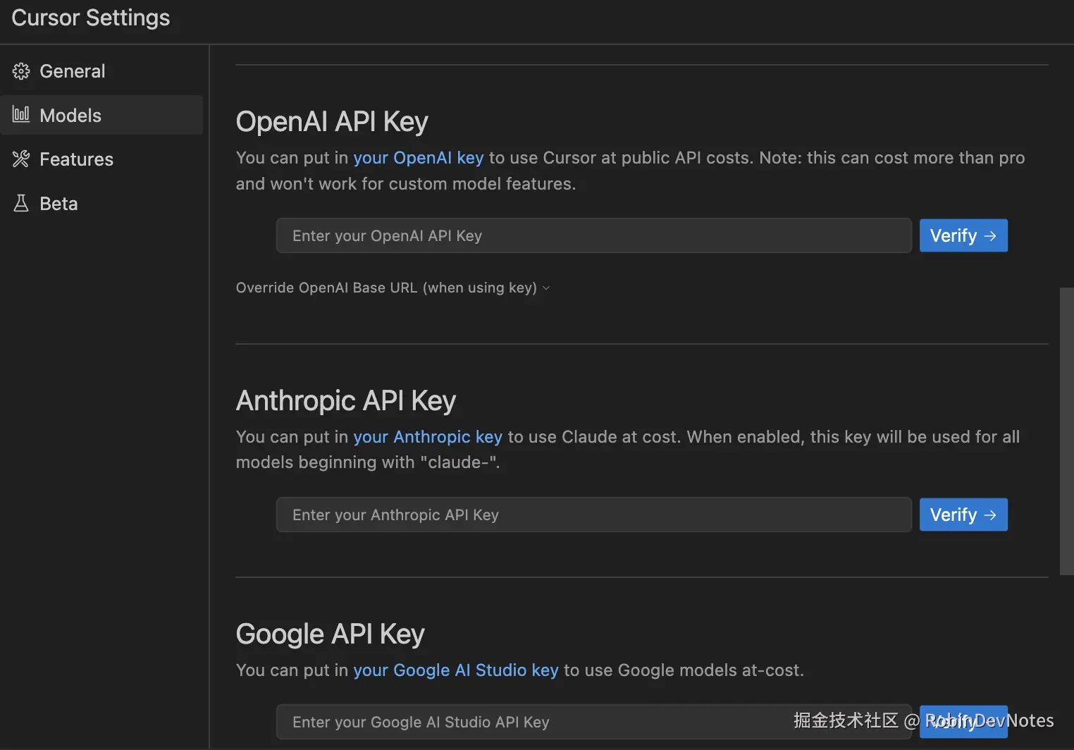This screenshot has height=750, width=1074.
Task: Verify the Google AI Studio API key
Action: point(963,722)
